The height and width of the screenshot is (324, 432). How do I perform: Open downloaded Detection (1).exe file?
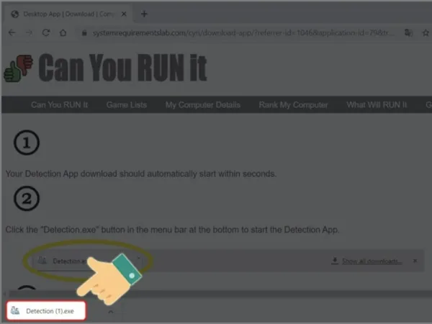tap(46, 311)
